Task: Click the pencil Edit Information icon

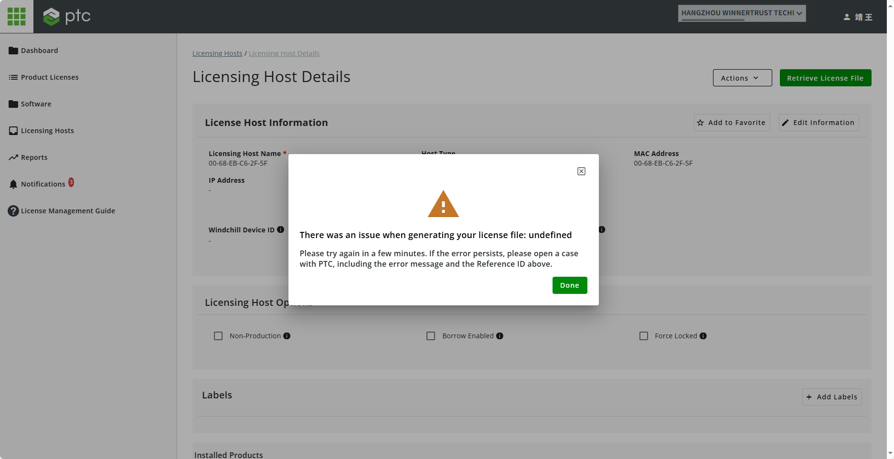Action: click(785, 123)
